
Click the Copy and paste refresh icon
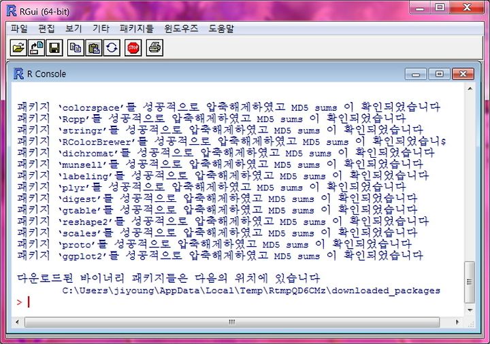point(112,48)
